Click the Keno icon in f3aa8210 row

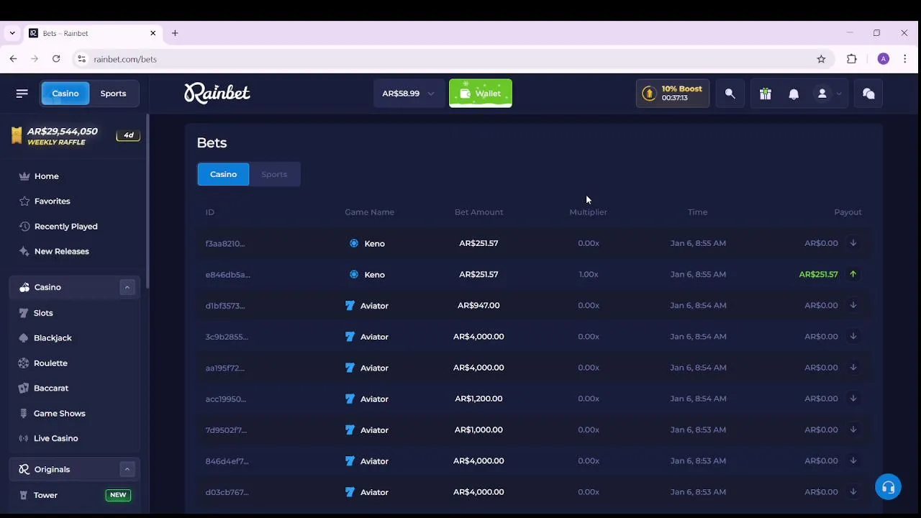click(354, 243)
